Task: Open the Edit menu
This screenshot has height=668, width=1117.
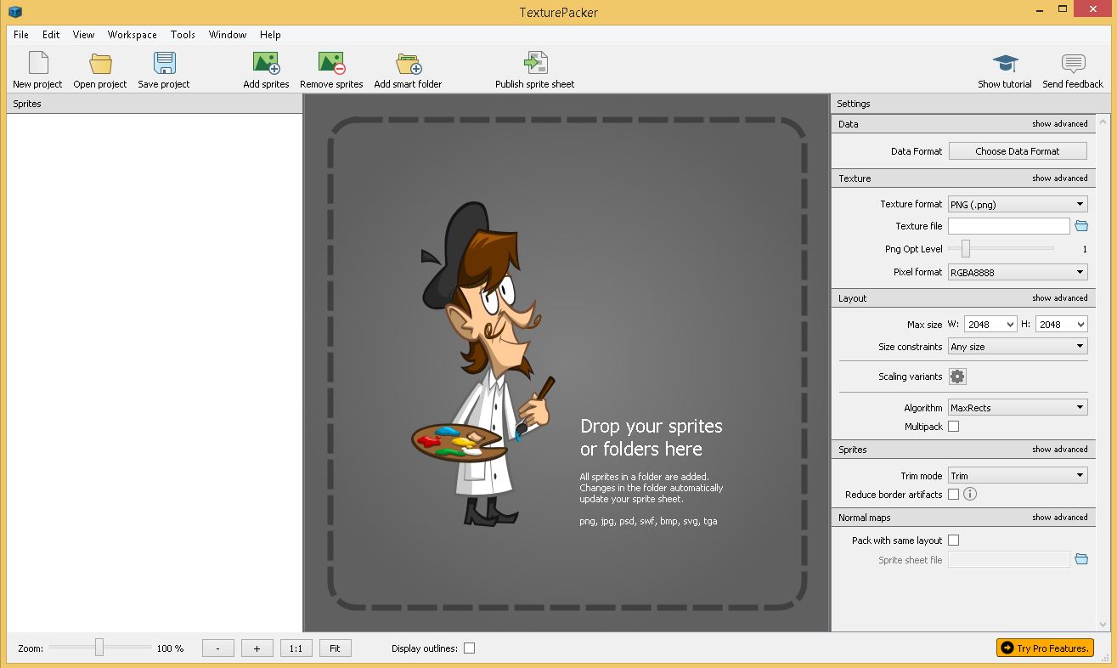Action: tap(51, 35)
